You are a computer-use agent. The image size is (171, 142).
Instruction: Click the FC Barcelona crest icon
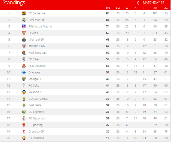[x=24, y=13]
